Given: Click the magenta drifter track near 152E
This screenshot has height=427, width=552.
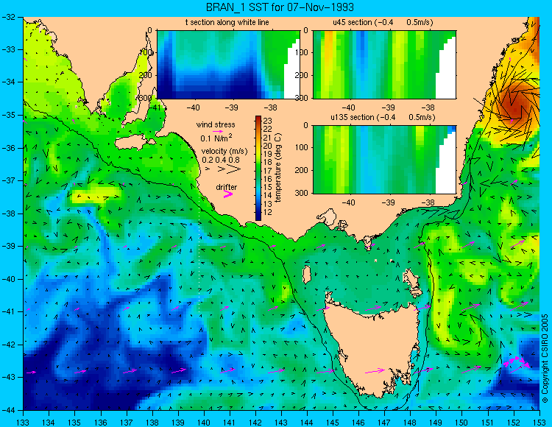Looking at the screenshot, I should (x=516, y=361).
